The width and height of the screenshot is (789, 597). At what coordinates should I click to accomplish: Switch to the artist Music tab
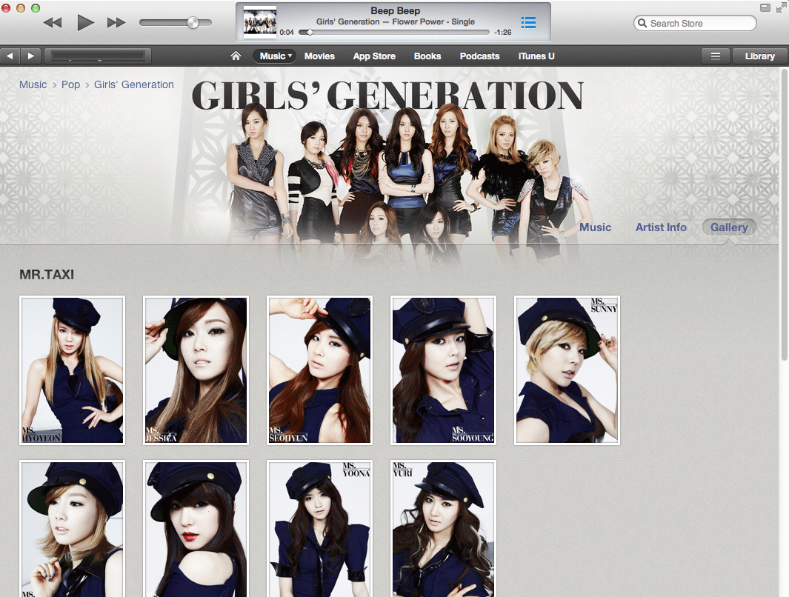[x=596, y=227]
